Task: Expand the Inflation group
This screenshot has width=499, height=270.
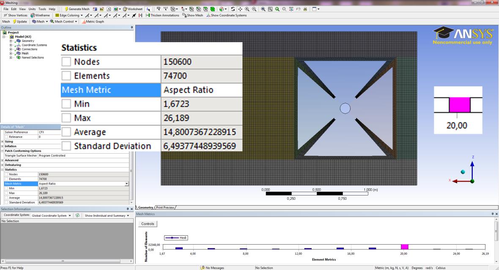Action: pos(2,146)
